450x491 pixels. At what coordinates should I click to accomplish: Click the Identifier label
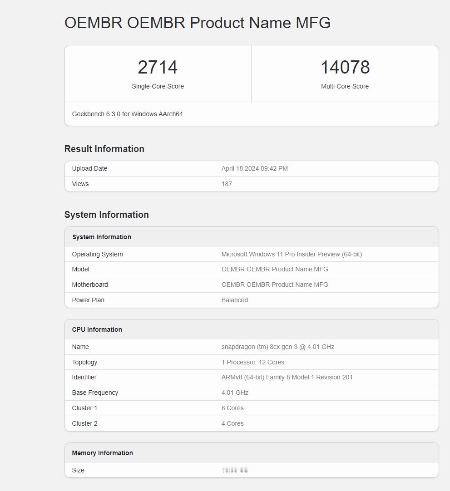[84, 378]
